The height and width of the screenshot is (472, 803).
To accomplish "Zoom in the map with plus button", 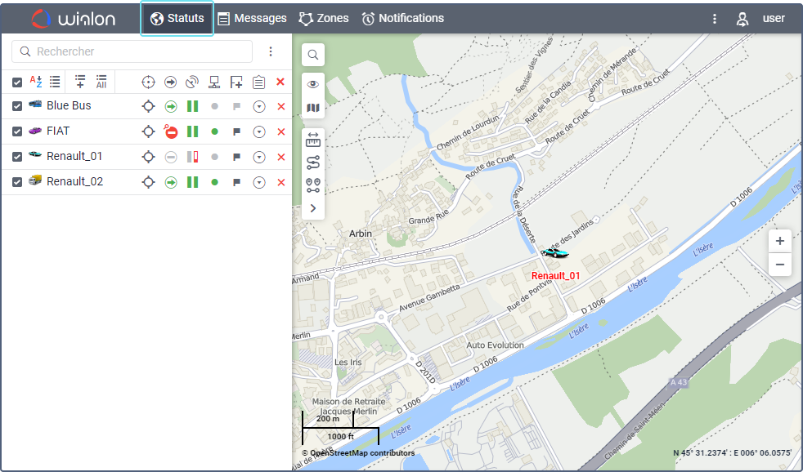I will pos(780,241).
